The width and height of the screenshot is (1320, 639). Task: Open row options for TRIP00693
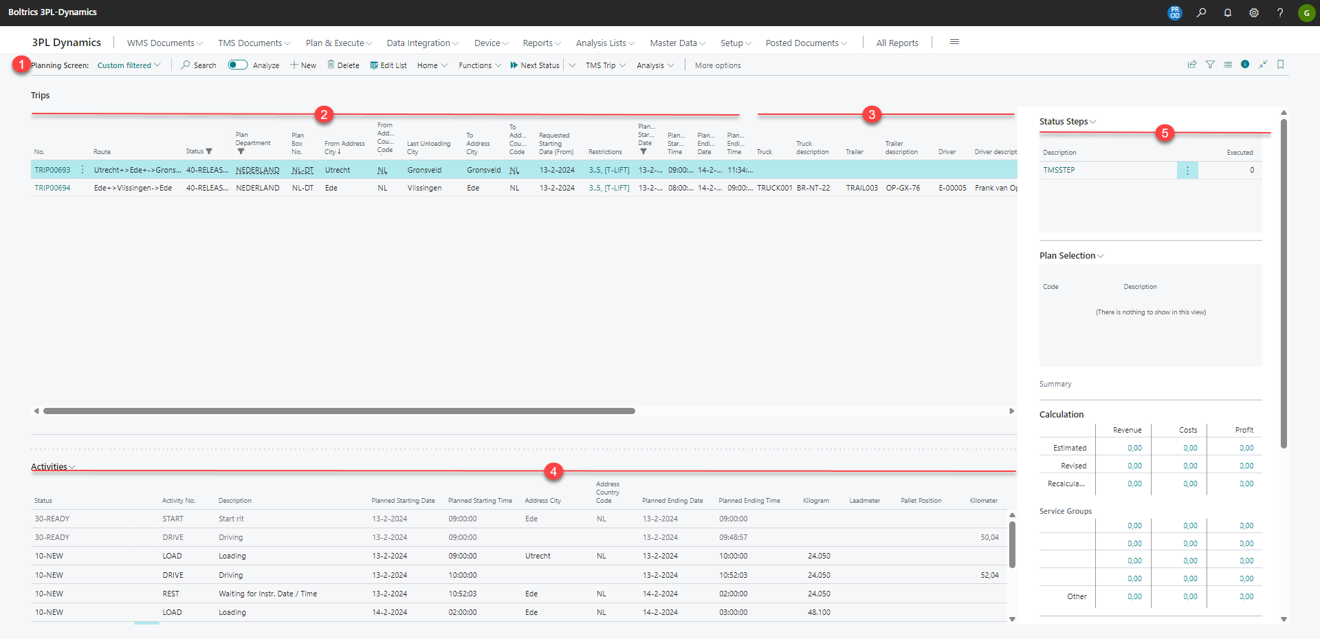[x=82, y=170]
